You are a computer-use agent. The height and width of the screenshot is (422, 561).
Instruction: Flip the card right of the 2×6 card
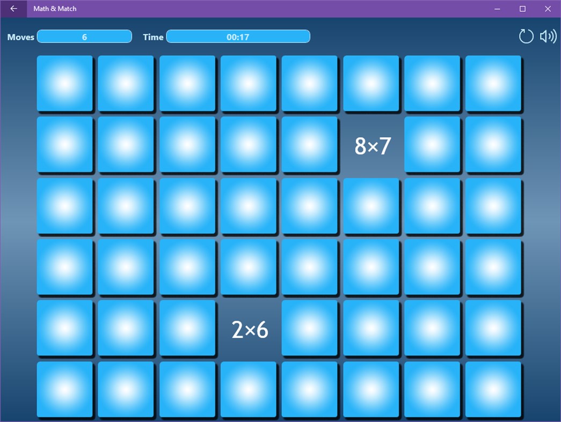click(x=310, y=328)
